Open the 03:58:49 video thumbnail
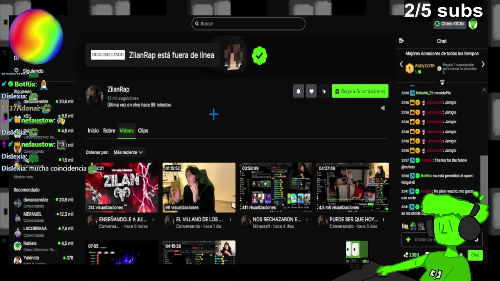The image size is (500, 281). [276, 187]
